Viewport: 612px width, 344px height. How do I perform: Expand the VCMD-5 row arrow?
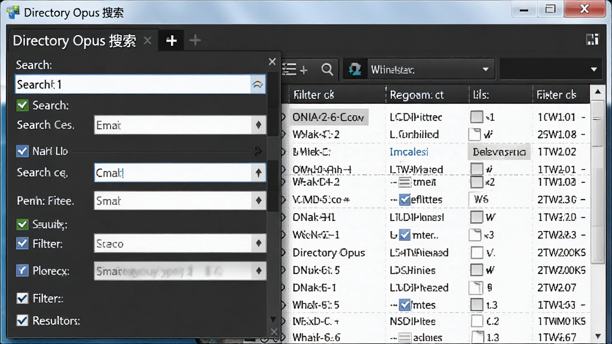[284, 199]
